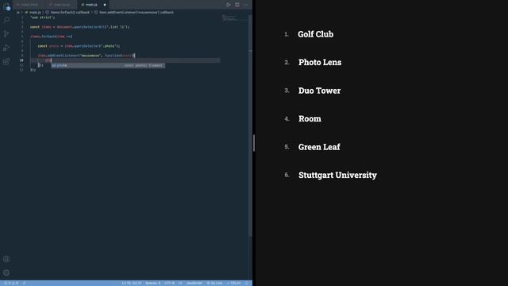Click the UTF-8 encoding status item

pos(169,283)
